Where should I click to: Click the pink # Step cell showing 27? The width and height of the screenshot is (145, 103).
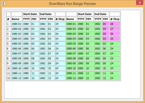point(115,29)
